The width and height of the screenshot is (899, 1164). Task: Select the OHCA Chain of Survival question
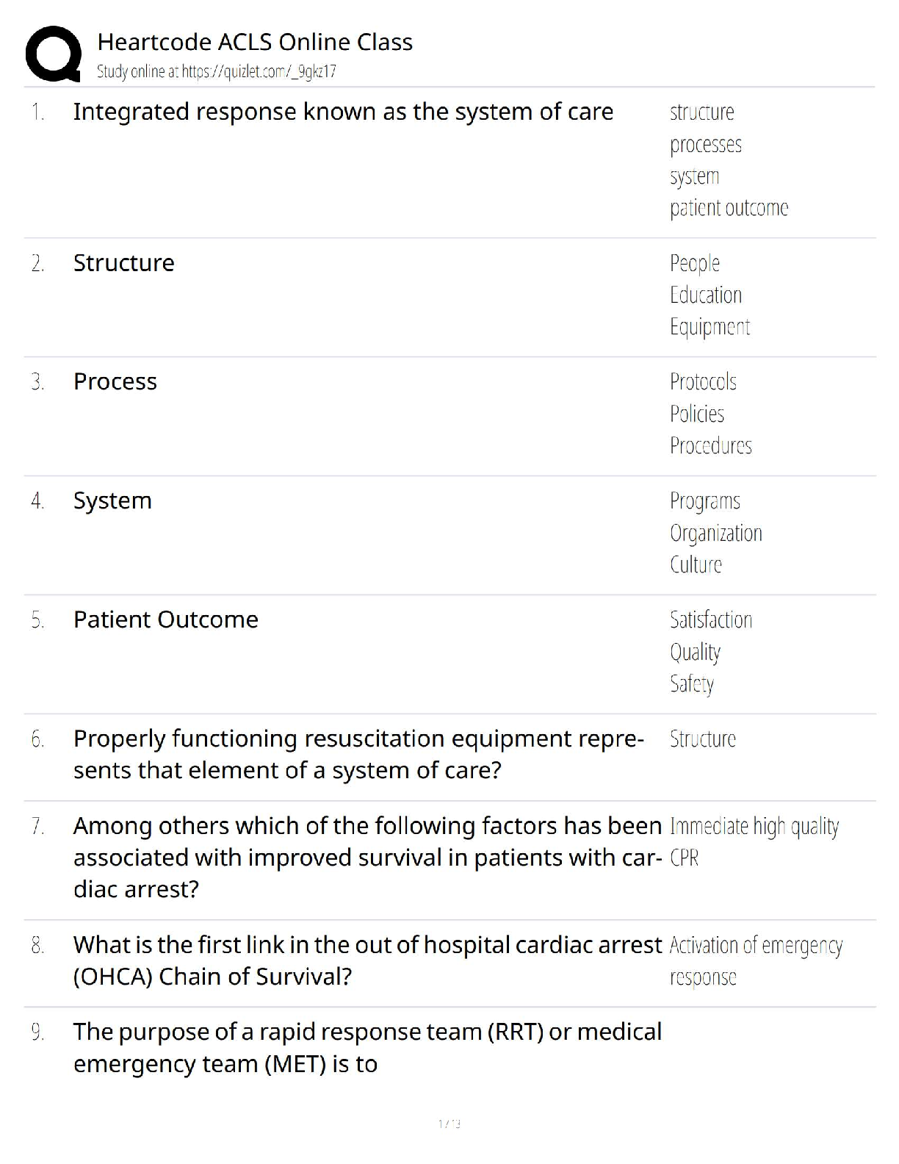[x=367, y=961]
